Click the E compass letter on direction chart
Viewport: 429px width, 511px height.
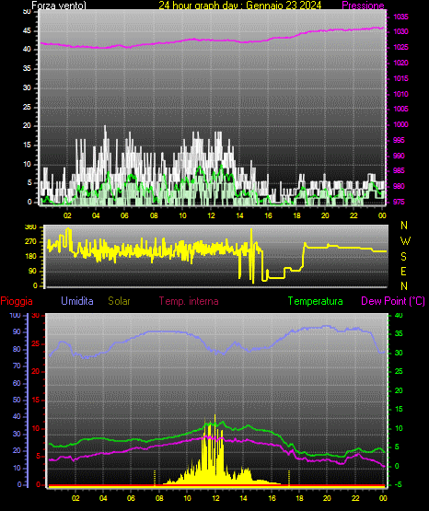pyautogui.click(x=403, y=272)
